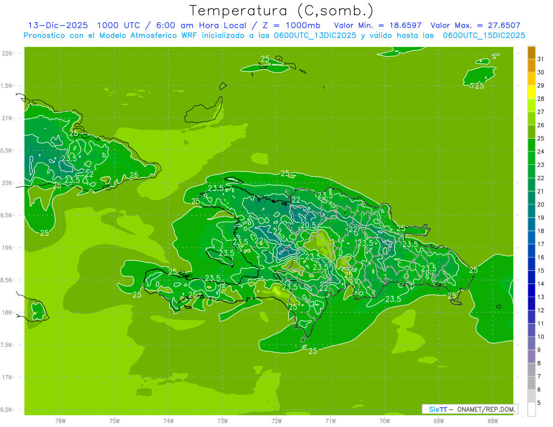Click the Valor Min. = 18.6597 text
This screenshot has width=553, height=427.
point(377,25)
